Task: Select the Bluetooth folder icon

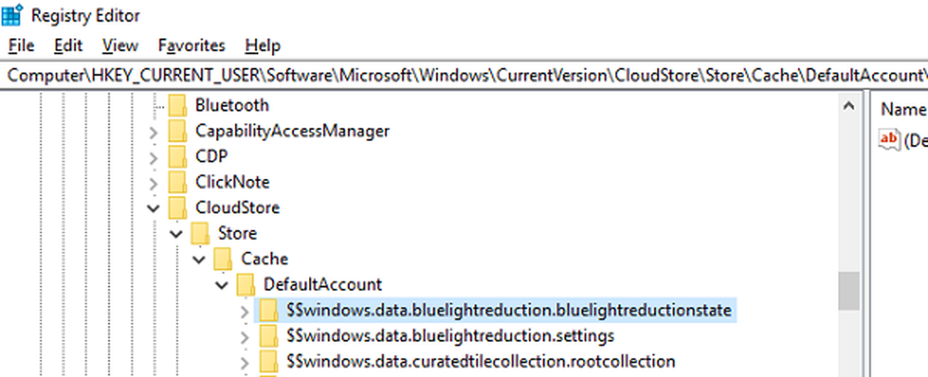Action: [x=177, y=105]
